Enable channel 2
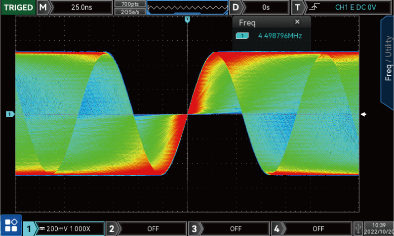This screenshot has width=394, height=236. (112, 229)
